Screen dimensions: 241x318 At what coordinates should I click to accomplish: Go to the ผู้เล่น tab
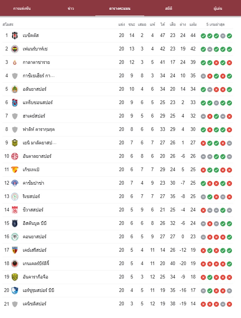[x=218, y=9]
